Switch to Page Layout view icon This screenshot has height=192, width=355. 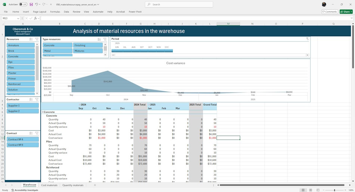coord(311,190)
